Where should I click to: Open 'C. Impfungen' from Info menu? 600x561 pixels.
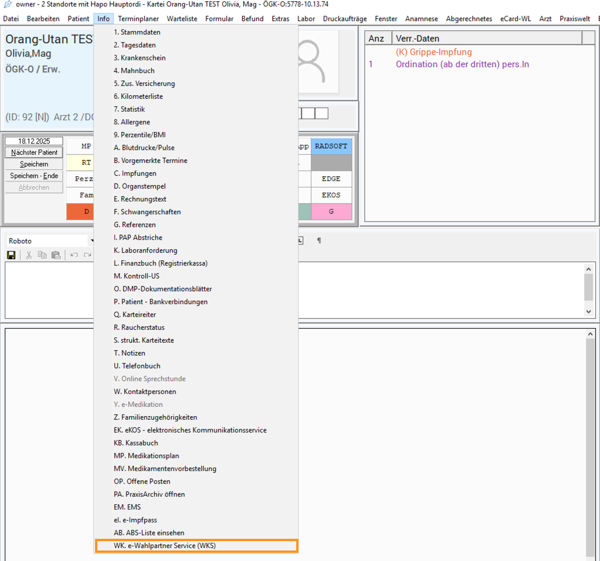coord(135,173)
